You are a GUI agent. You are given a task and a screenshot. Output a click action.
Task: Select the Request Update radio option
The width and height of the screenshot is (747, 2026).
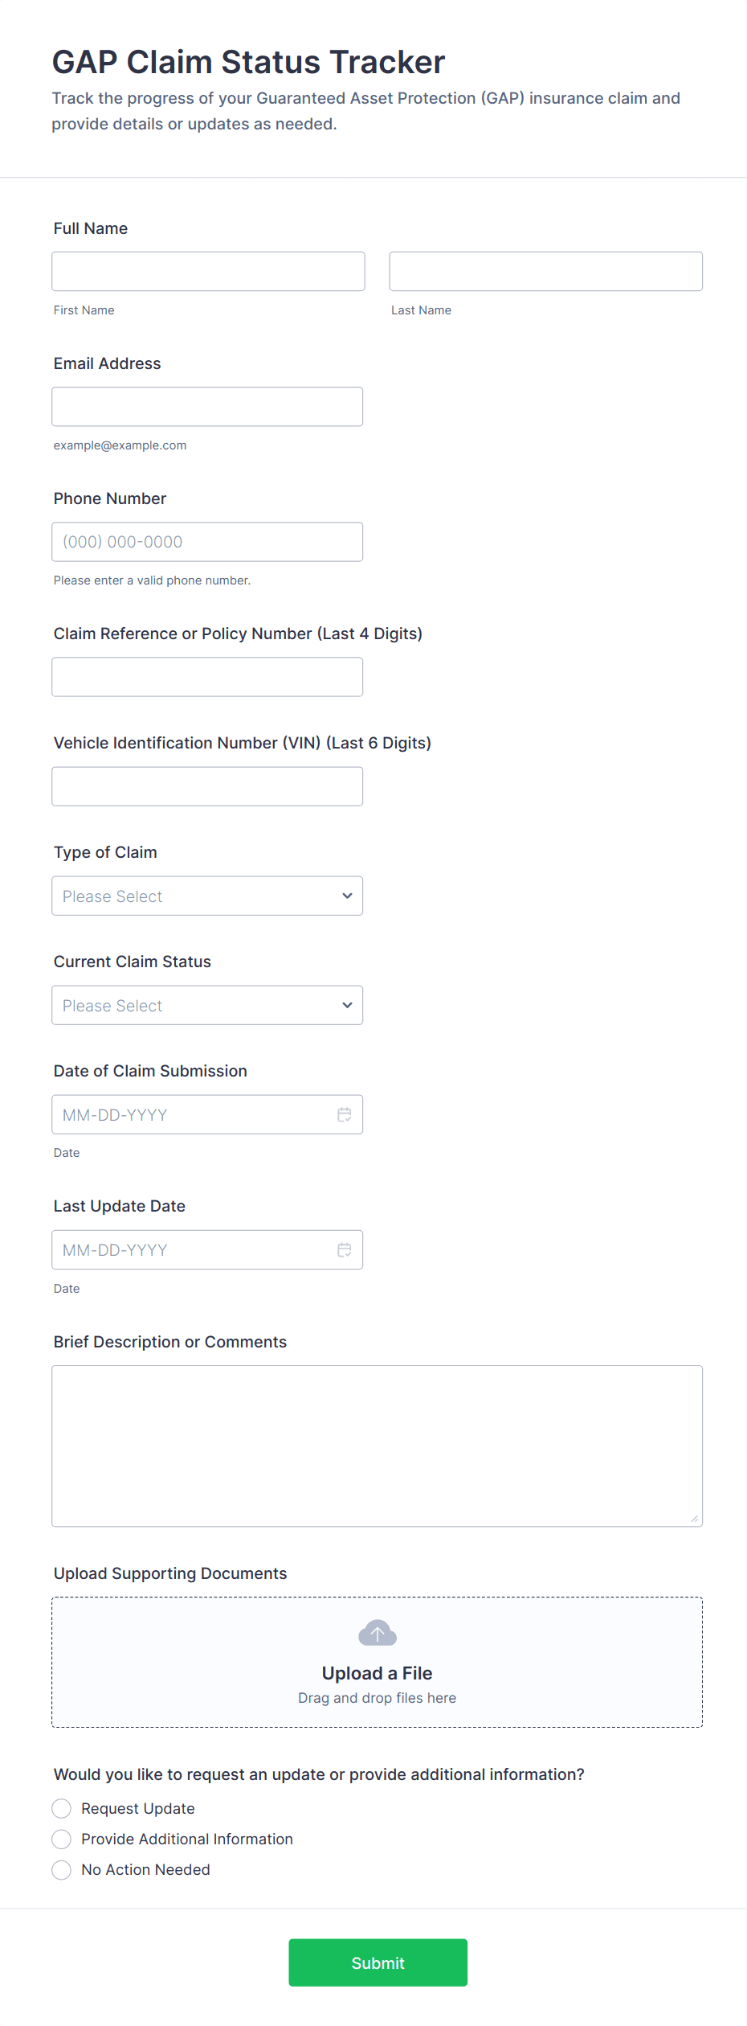(62, 1808)
